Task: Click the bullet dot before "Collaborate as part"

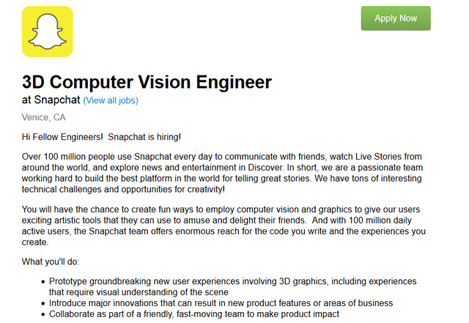Action: click(40, 314)
